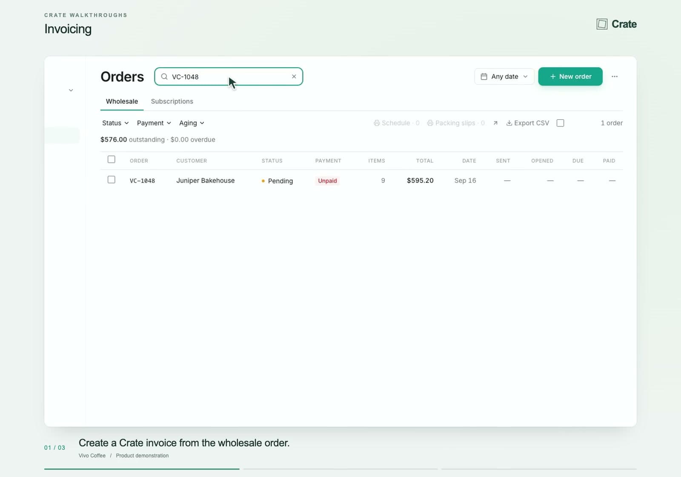The height and width of the screenshot is (477, 681).
Task: Click the $595.20 total cell
Action: tap(420, 181)
